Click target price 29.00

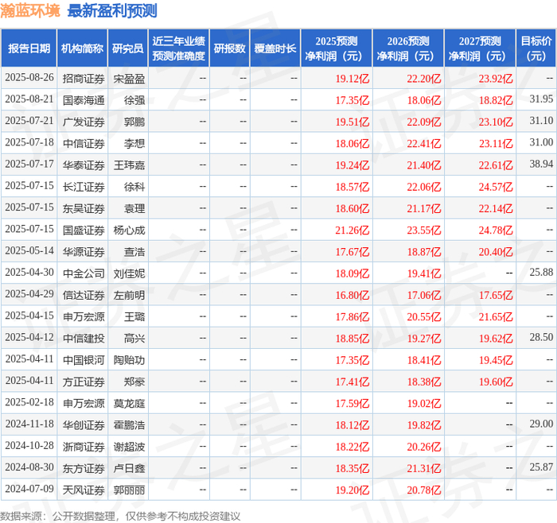coord(541,424)
